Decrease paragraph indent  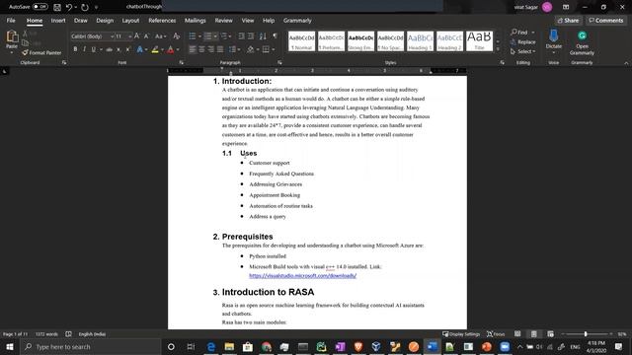[241, 36]
